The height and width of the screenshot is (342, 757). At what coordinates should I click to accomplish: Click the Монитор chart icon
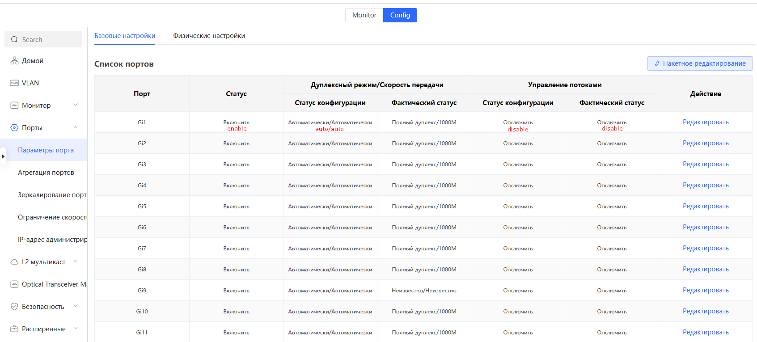point(14,106)
